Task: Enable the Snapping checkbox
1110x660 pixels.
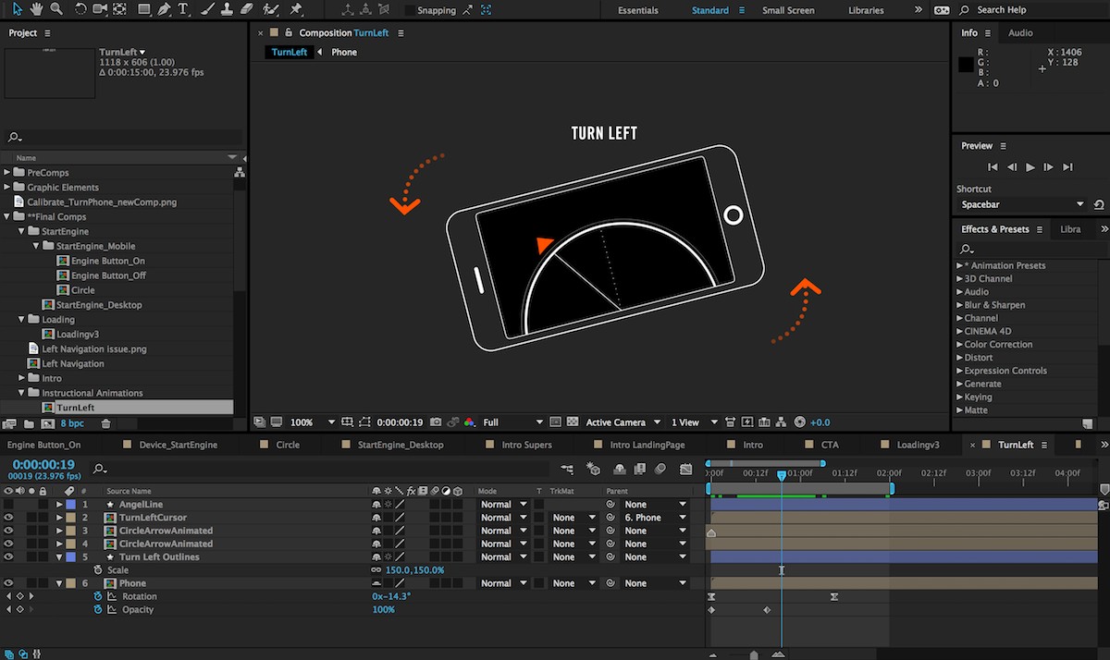Action: coord(410,11)
